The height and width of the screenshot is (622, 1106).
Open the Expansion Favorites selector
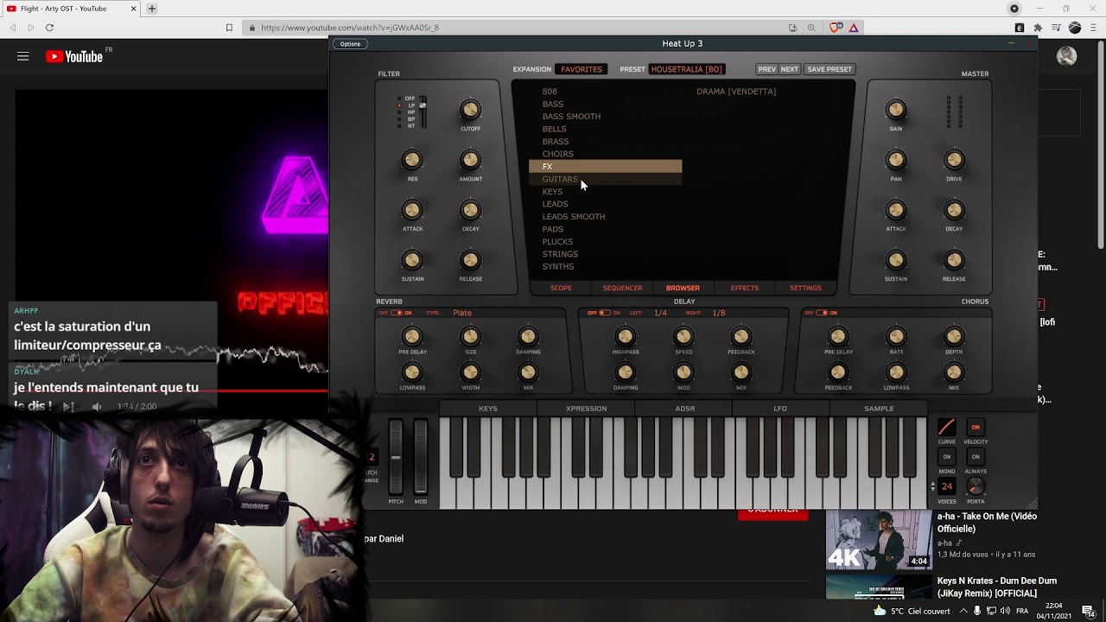582,69
